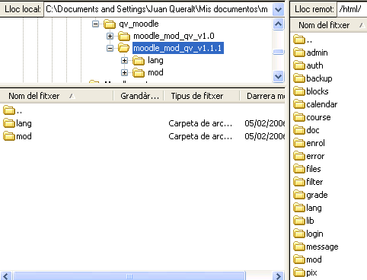Image resolution: width=367 pixels, height=280 pixels.
Task: Select remote login folder
Action: click(x=308, y=234)
